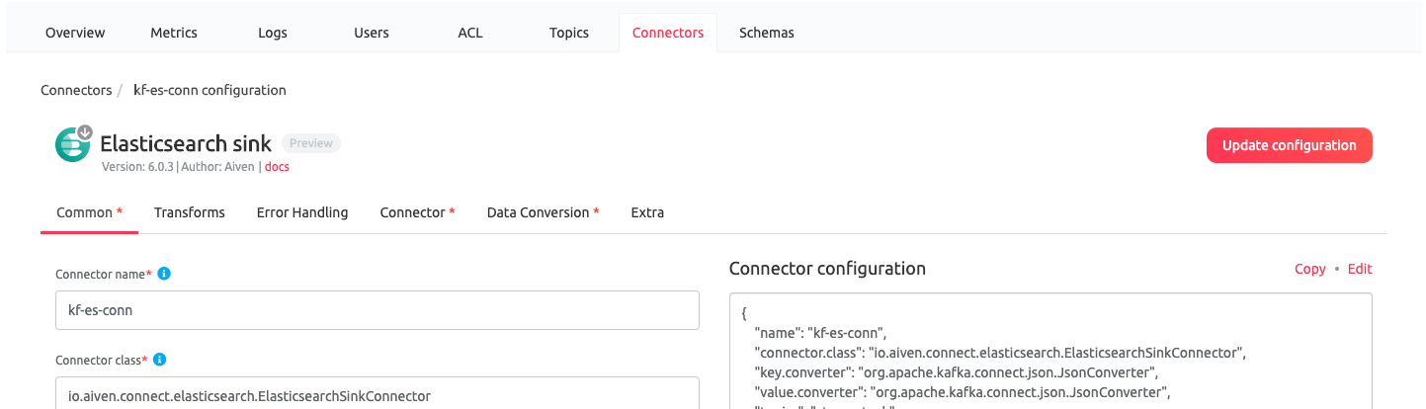Switch to the Error Handling tab
This screenshot has width=1426, height=409.
pos(302,212)
